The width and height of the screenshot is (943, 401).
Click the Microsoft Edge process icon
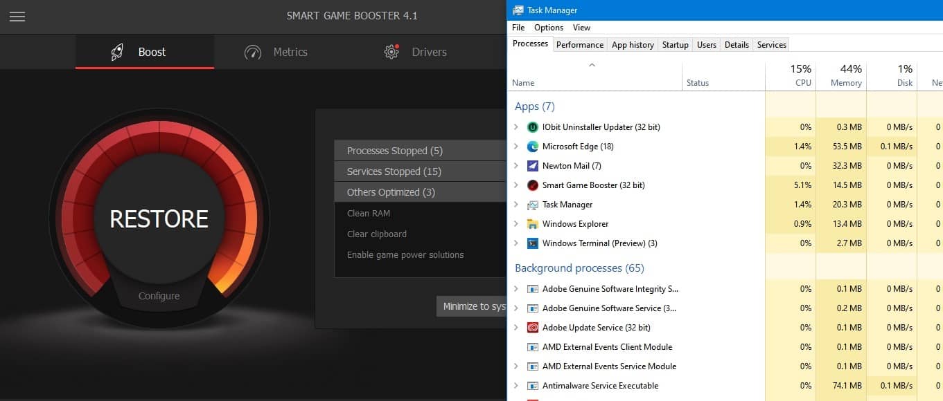coord(533,147)
